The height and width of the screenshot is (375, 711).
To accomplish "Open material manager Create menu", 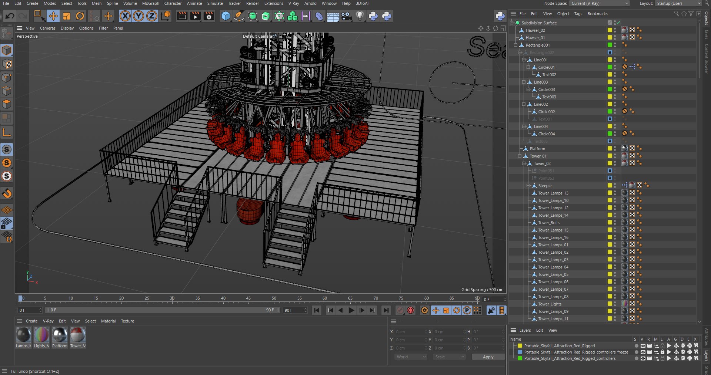I will pyautogui.click(x=31, y=321).
